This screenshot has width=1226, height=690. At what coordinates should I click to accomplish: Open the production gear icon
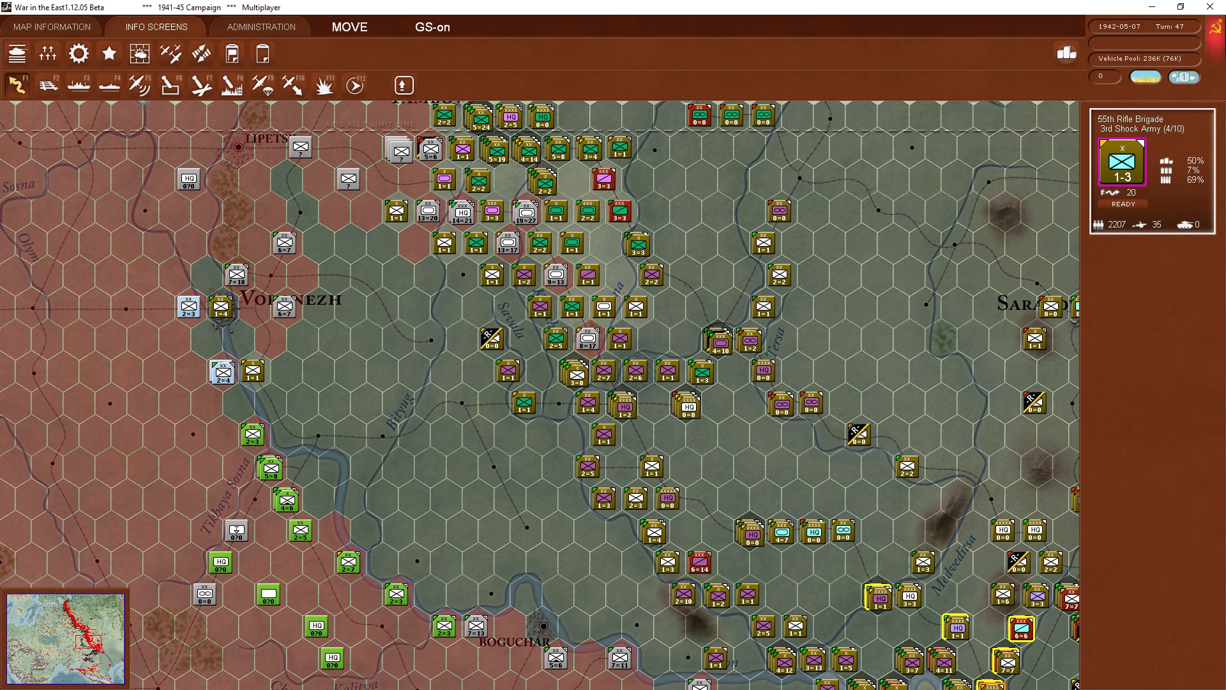79,54
